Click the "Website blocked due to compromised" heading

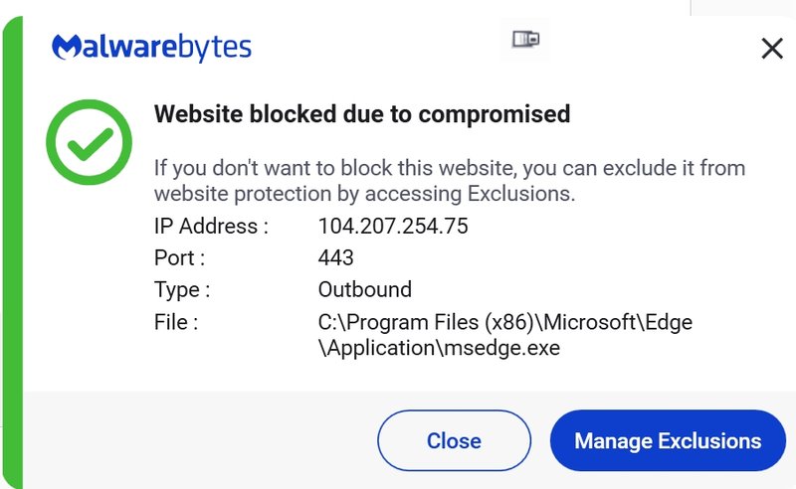pos(362,113)
